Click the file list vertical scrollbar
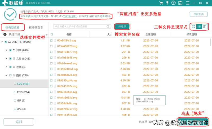 click(210, 42)
